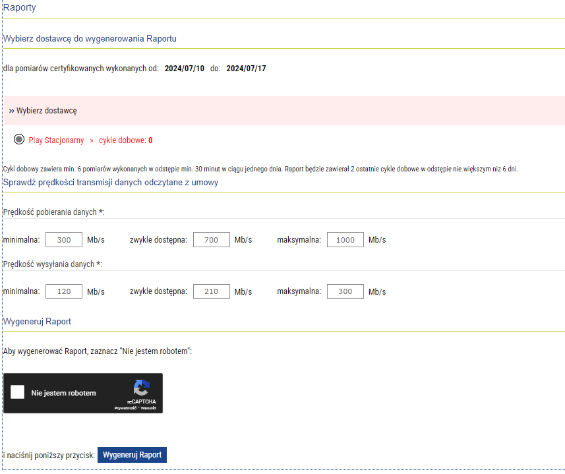Select the Play Stacjonarny radio button
The image size is (565, 474).
click(19, 139)
